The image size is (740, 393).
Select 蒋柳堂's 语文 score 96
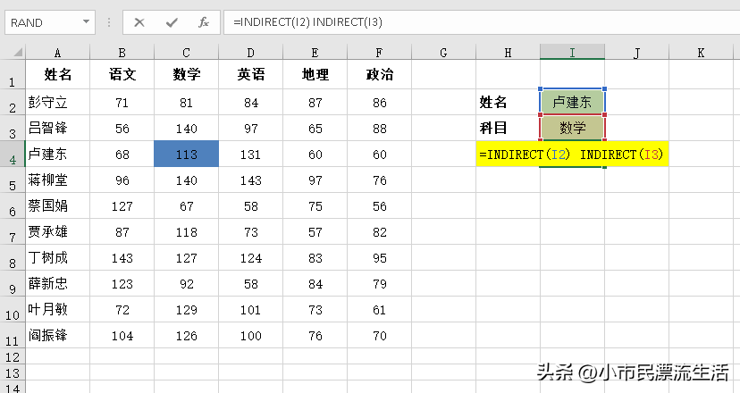122,180
